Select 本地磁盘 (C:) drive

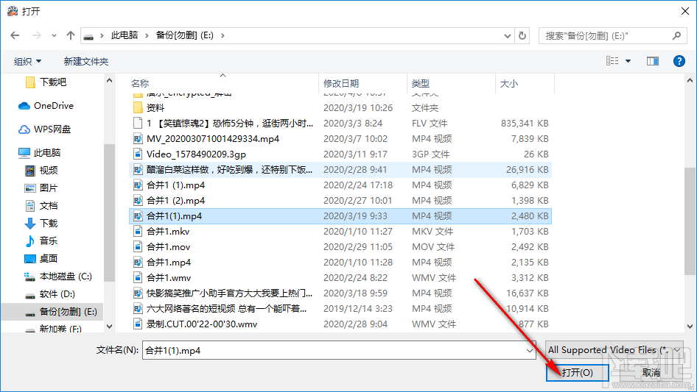[57, 276]
